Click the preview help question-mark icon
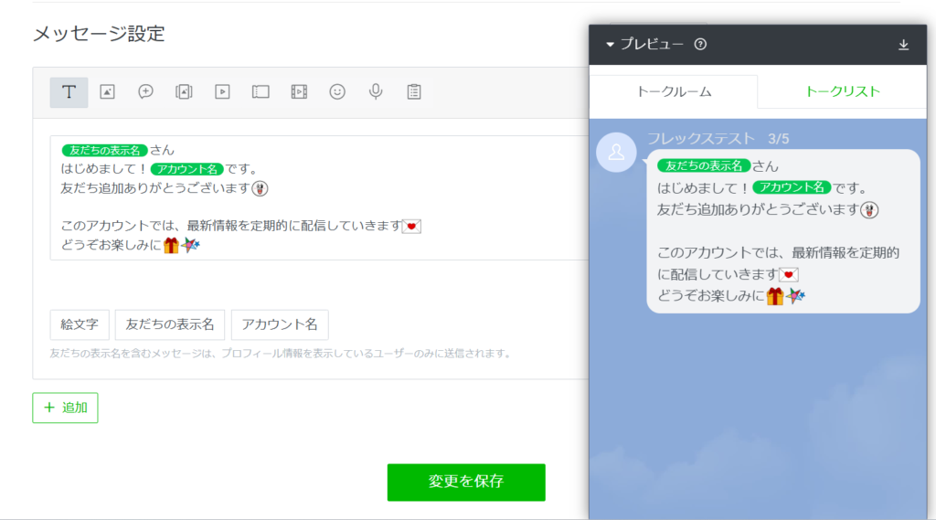 pyautogui.click(x=701, y=45)
